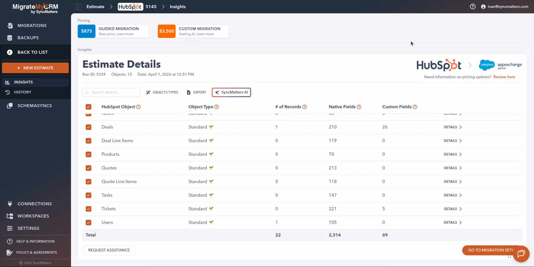Click the Tickets object name
Viewport: 534px width, 267px height.
[109, 209]
